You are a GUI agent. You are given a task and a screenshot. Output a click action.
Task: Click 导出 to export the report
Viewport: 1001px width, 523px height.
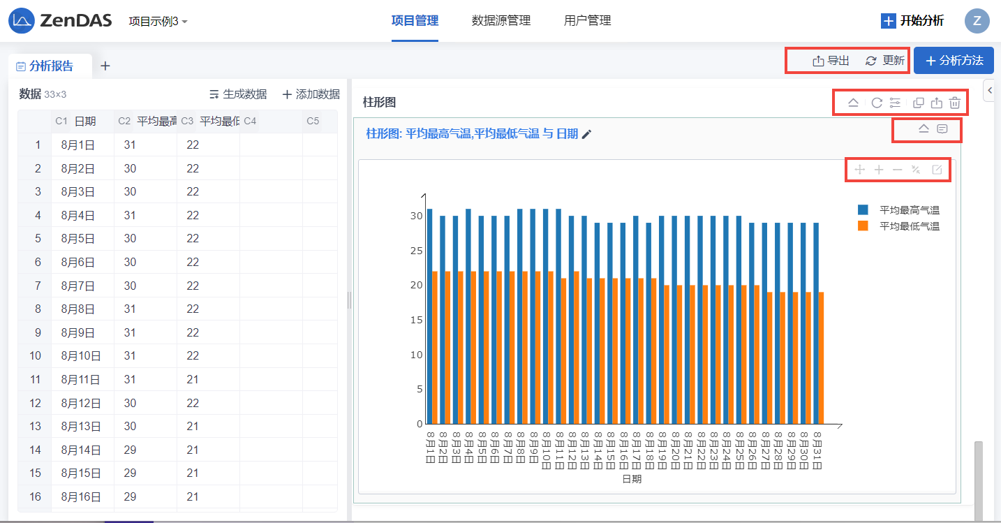831,61
